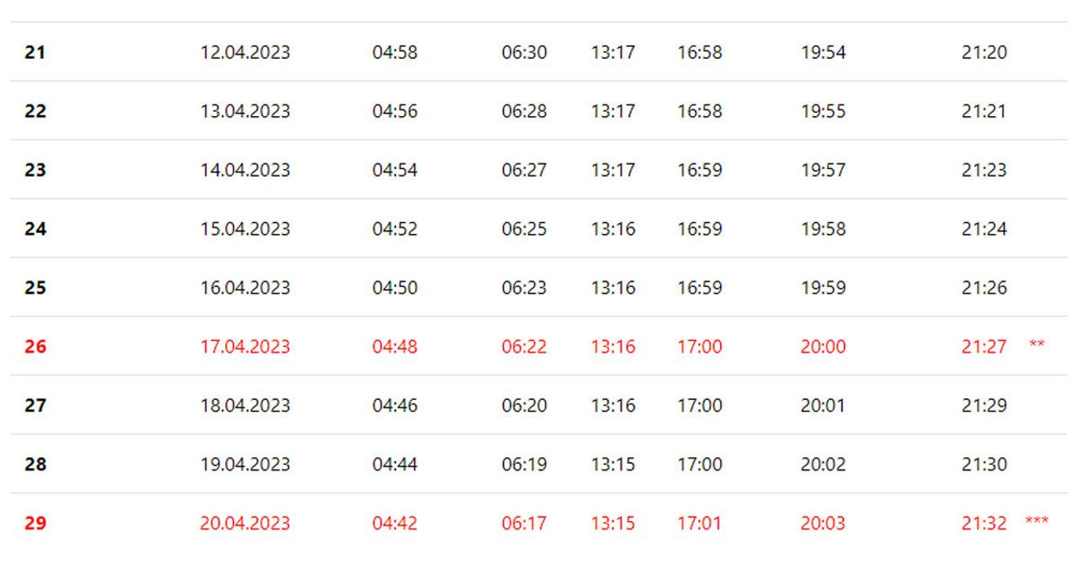Select the date 12.04.2023
1077x564 pixels.
click(x=245, y=52)
